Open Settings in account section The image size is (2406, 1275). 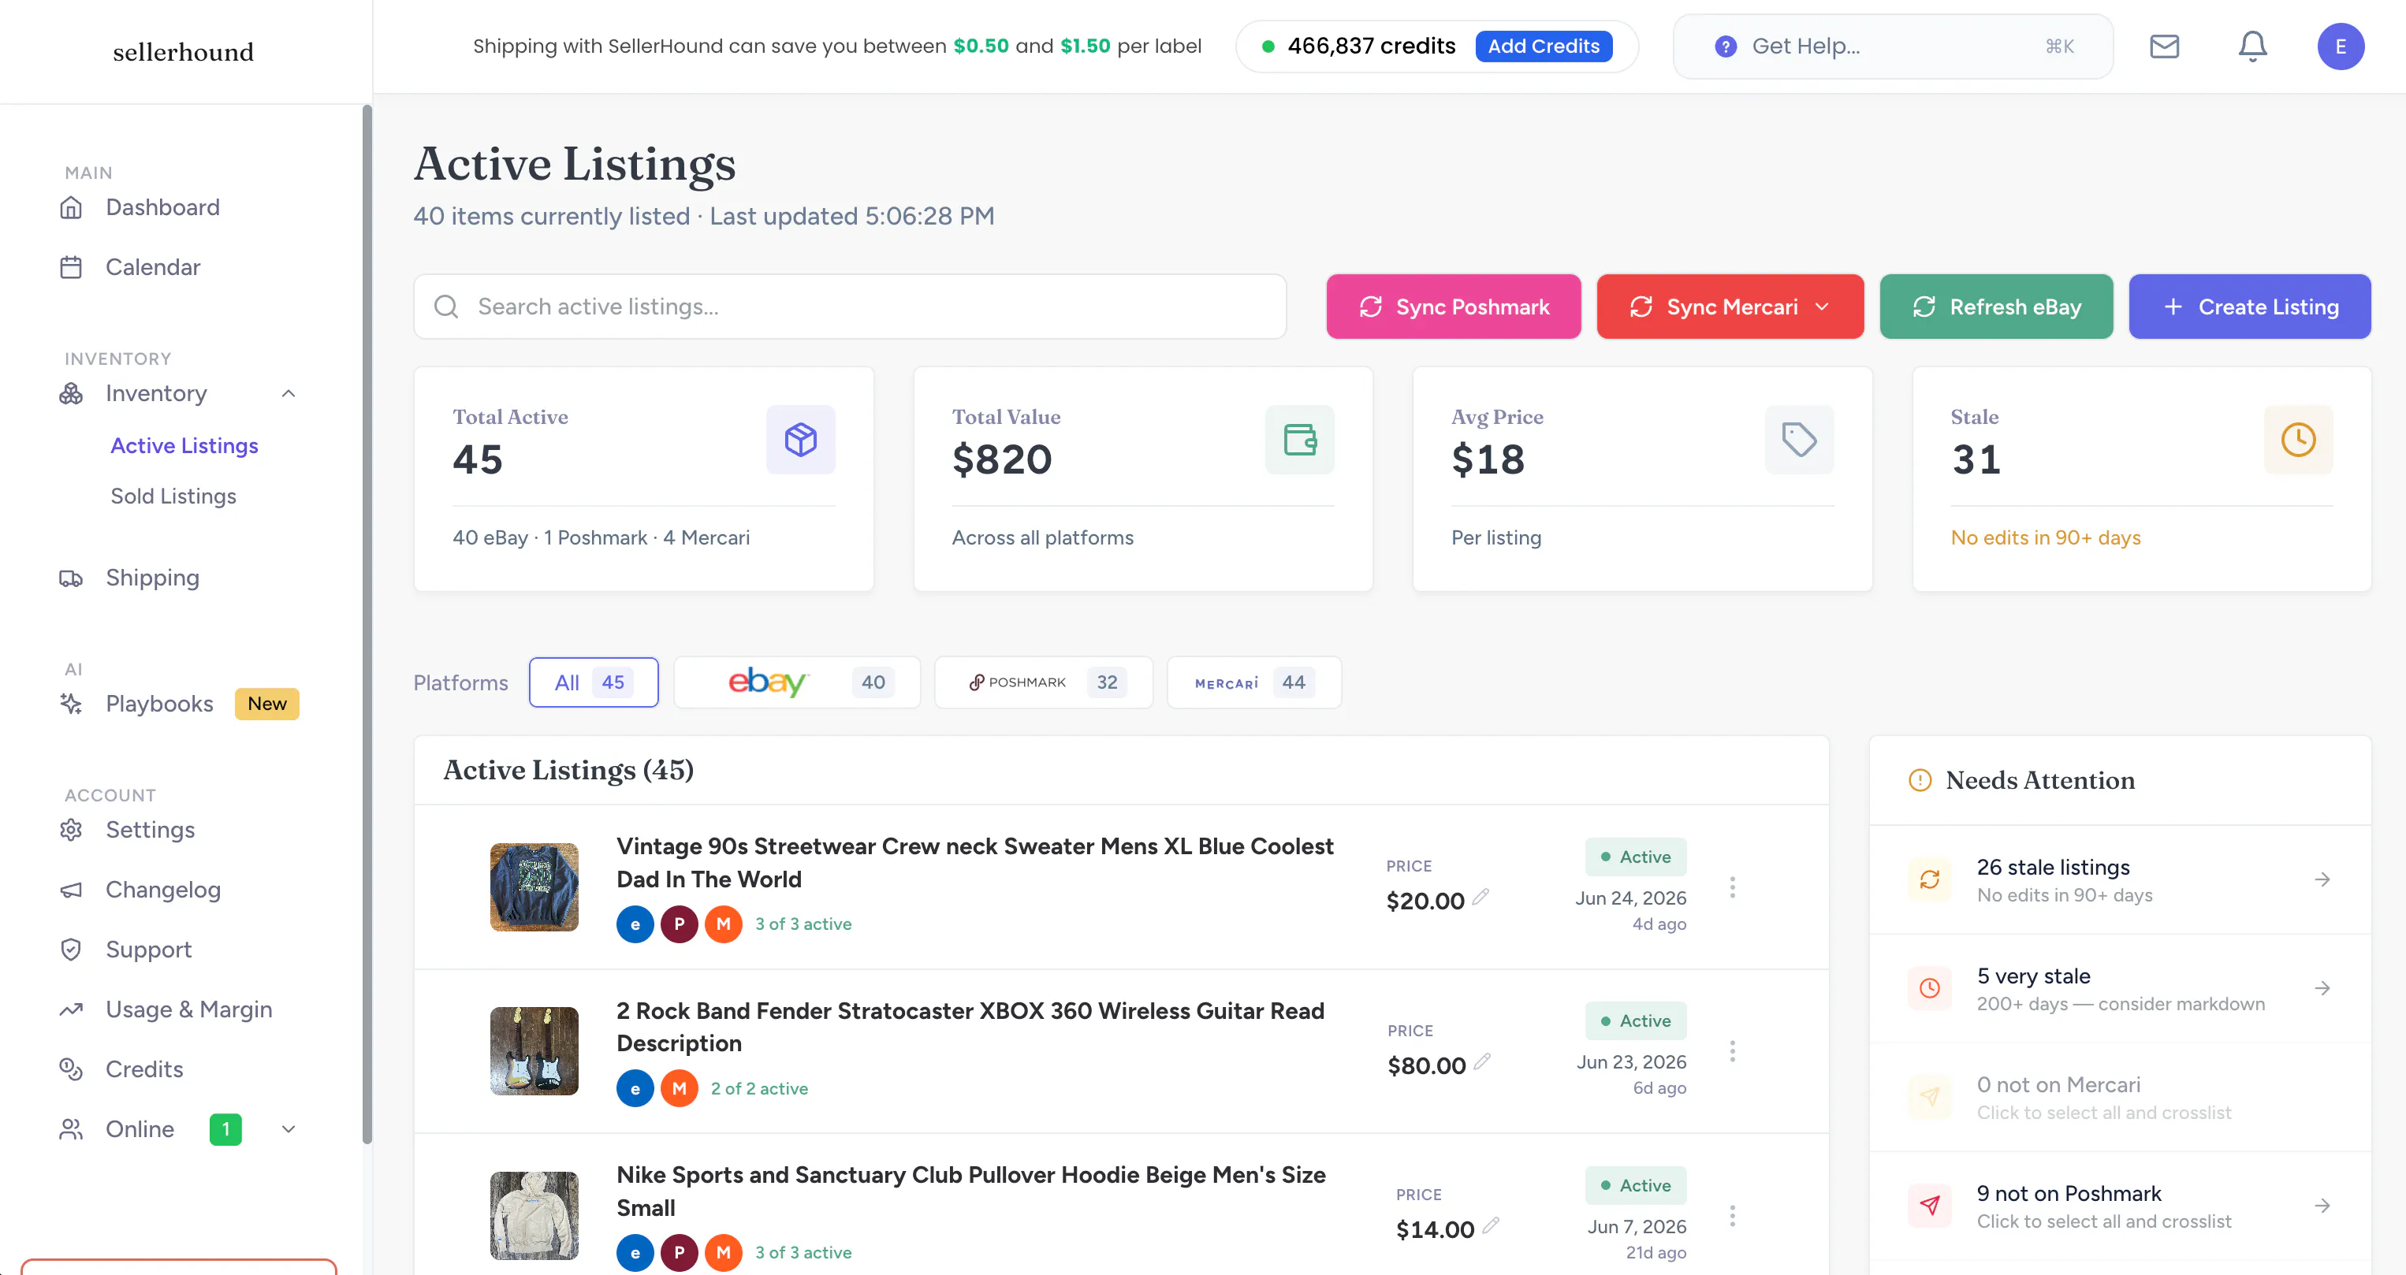(x=151, y=830)
